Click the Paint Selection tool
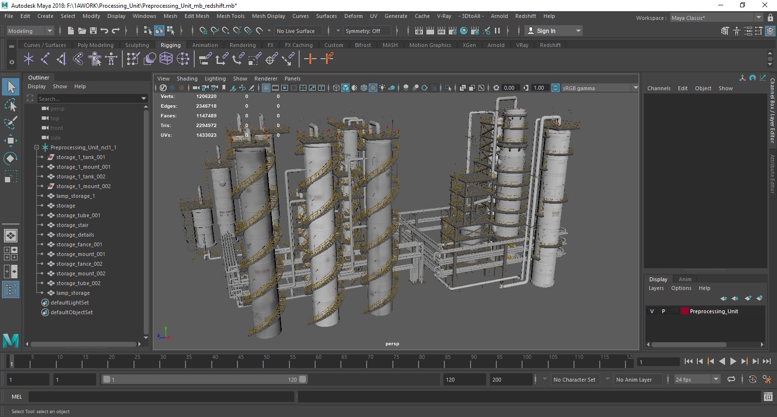 (10, 123)
